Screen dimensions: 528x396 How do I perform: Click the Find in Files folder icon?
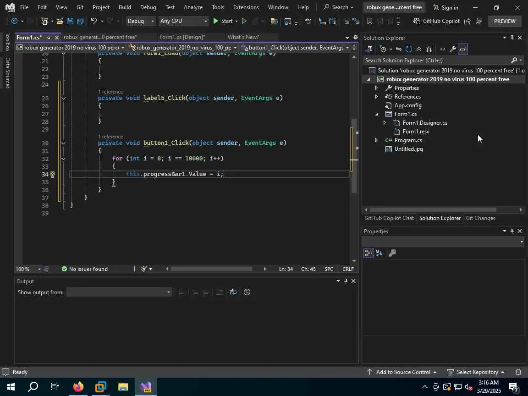pos(274,21)
